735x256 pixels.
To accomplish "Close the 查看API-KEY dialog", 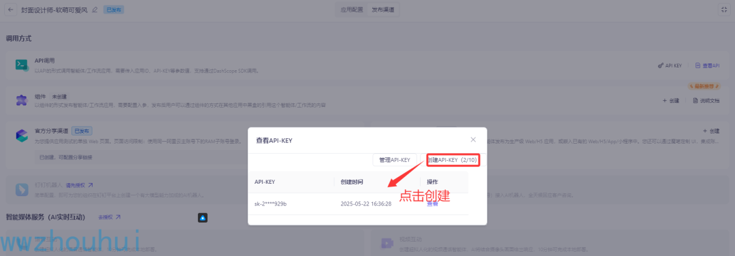I will (473, 140).
